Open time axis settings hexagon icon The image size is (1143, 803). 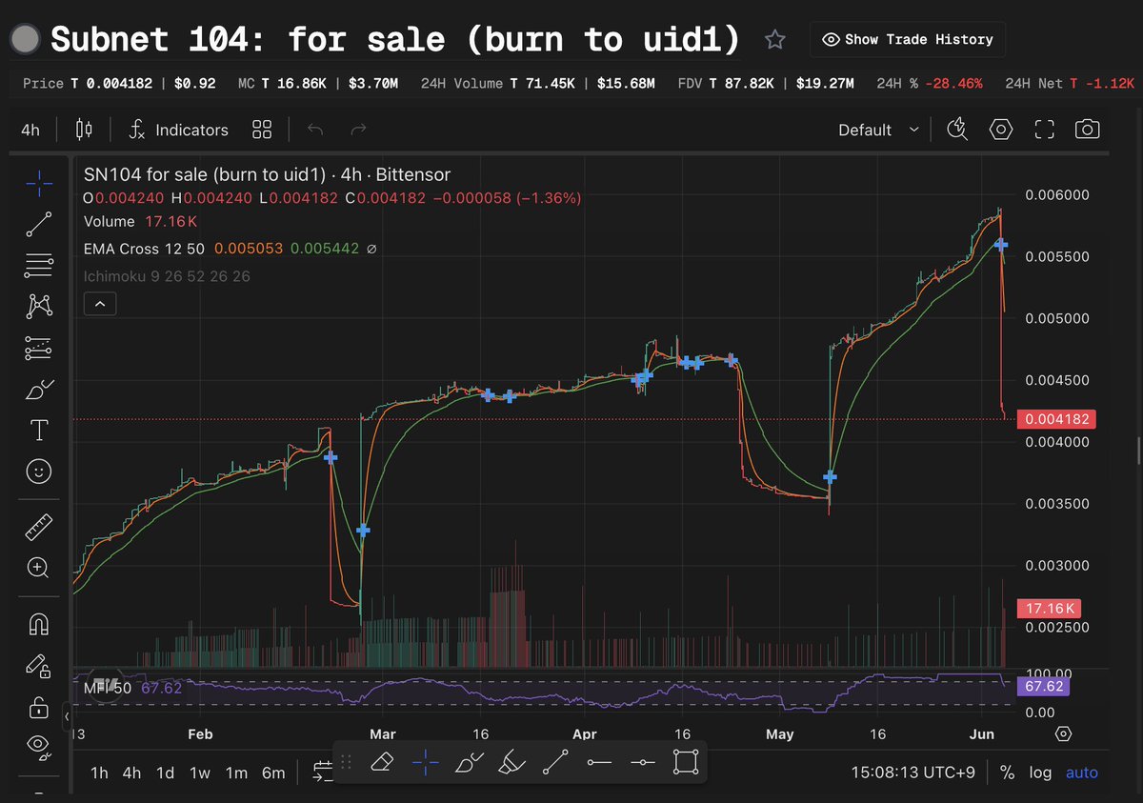[x=1064, y=733]
